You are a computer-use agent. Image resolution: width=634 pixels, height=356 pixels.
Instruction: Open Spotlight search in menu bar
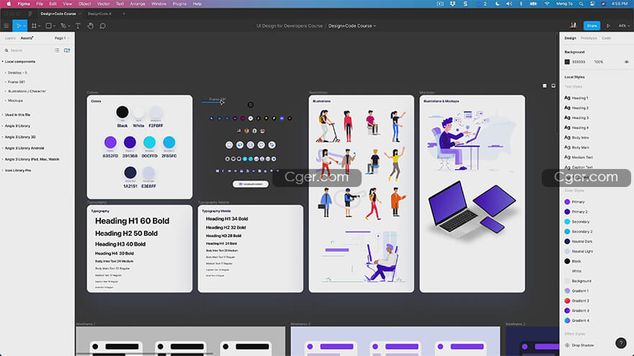(x=581, y=4)
